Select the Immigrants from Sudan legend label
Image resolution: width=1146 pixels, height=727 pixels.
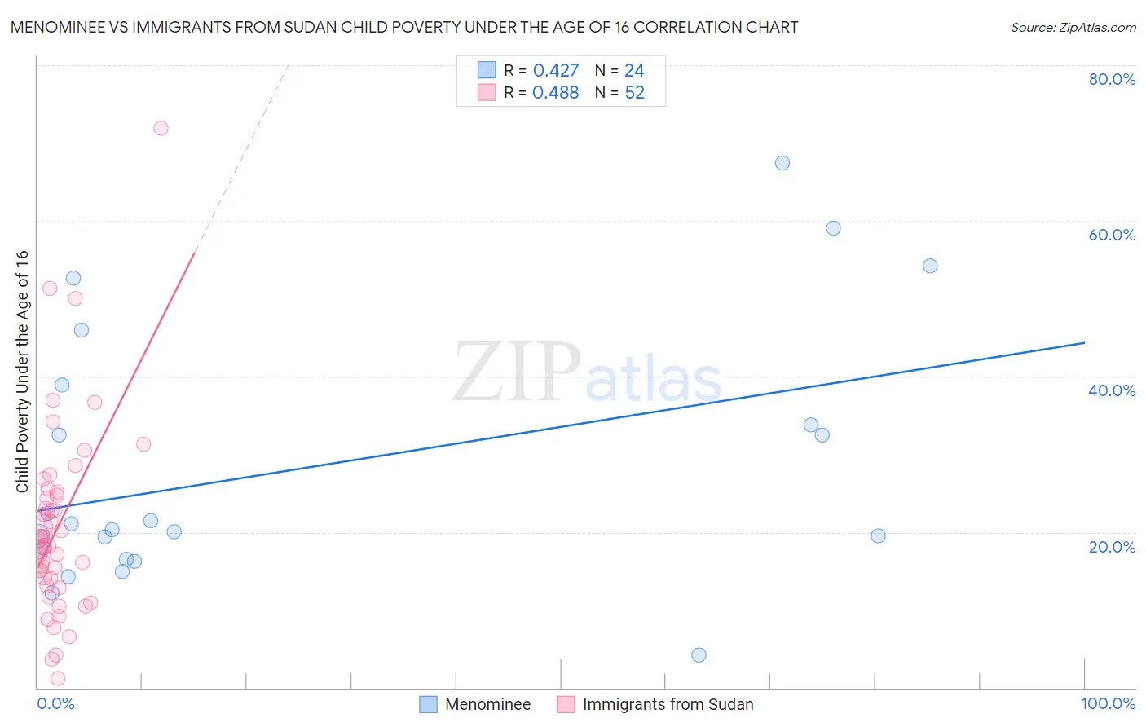(x=668, y=704)
